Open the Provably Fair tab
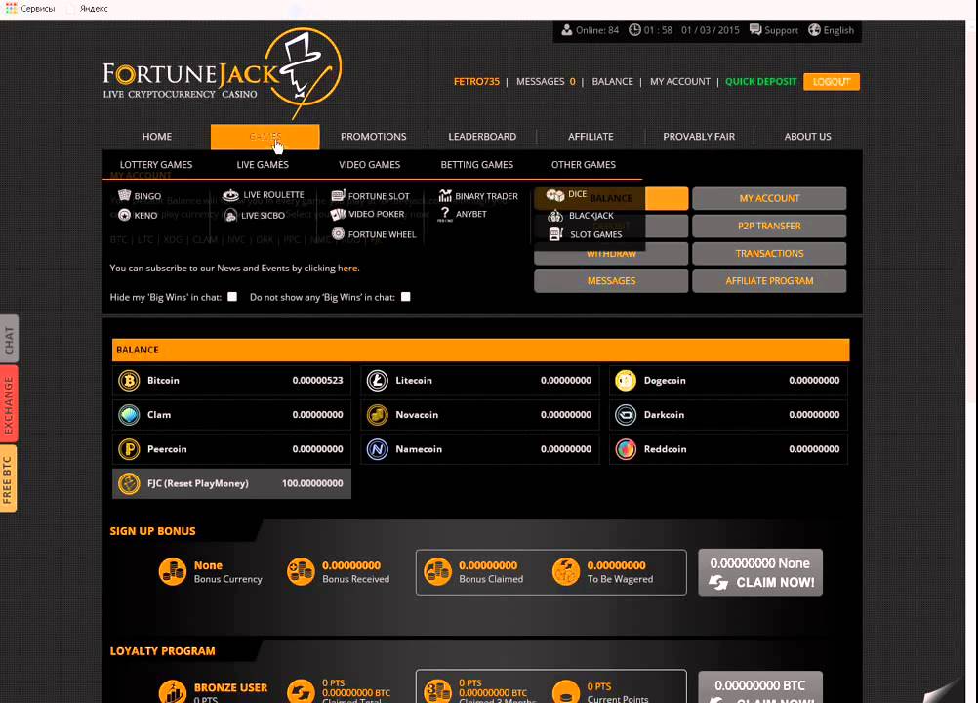This screenshot has width=978, height=703. (699, 137)
